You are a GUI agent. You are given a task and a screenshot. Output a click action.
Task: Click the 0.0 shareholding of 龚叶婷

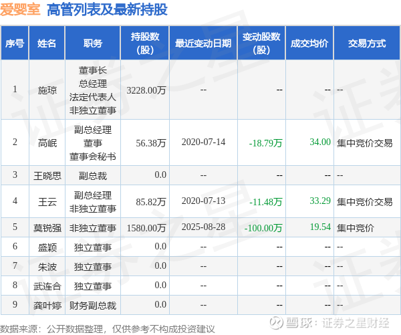(x=160, y=304)
